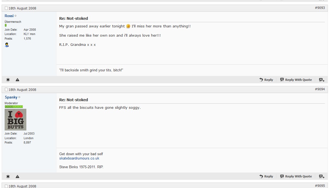The width and height of the screenshot is (329, 188).
Task: Reply with quote to Spanky's post
Action: (x=296, y=176)
